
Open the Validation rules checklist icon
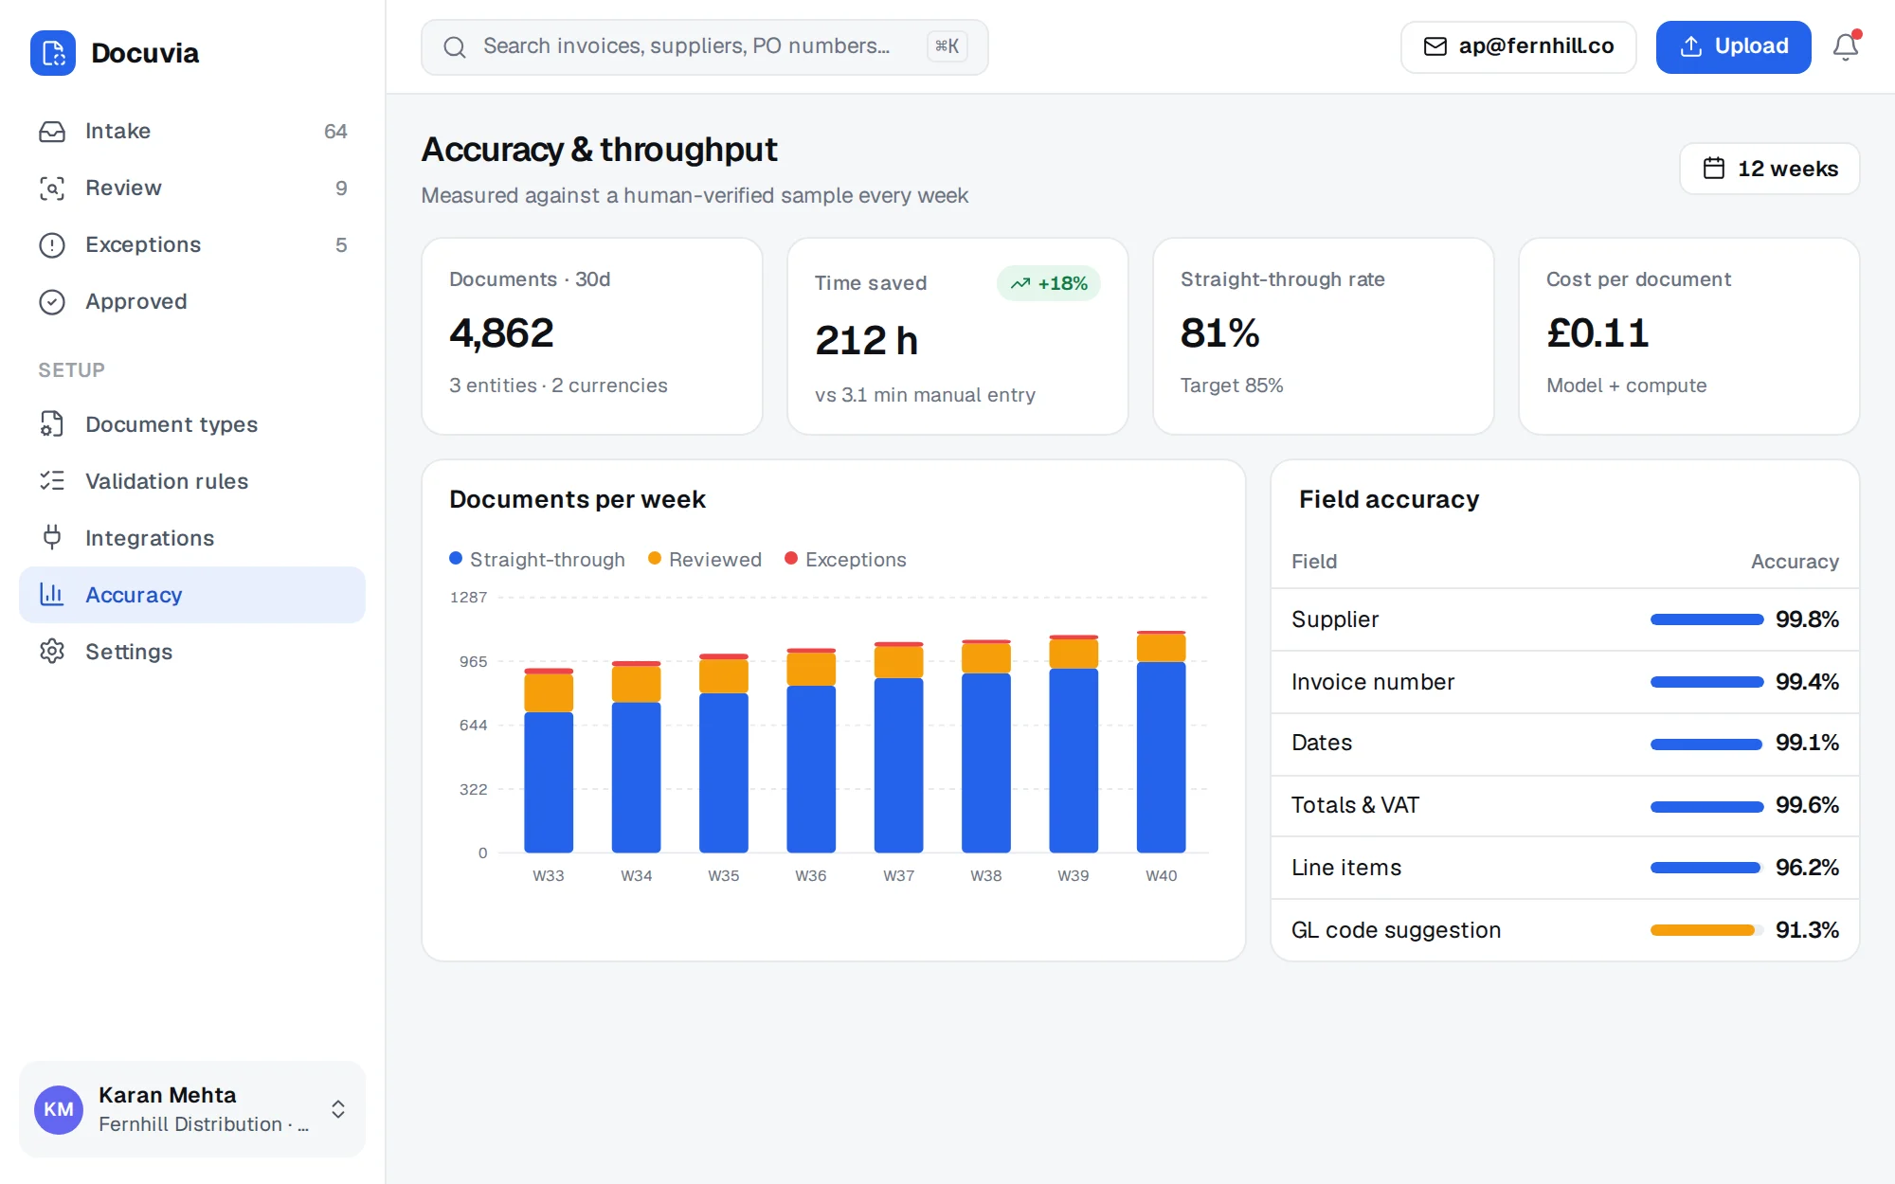tap(52, 481)
